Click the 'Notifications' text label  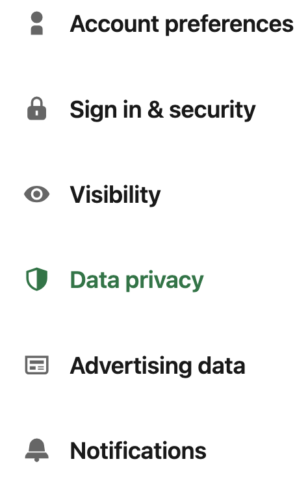tap(138, 450)
